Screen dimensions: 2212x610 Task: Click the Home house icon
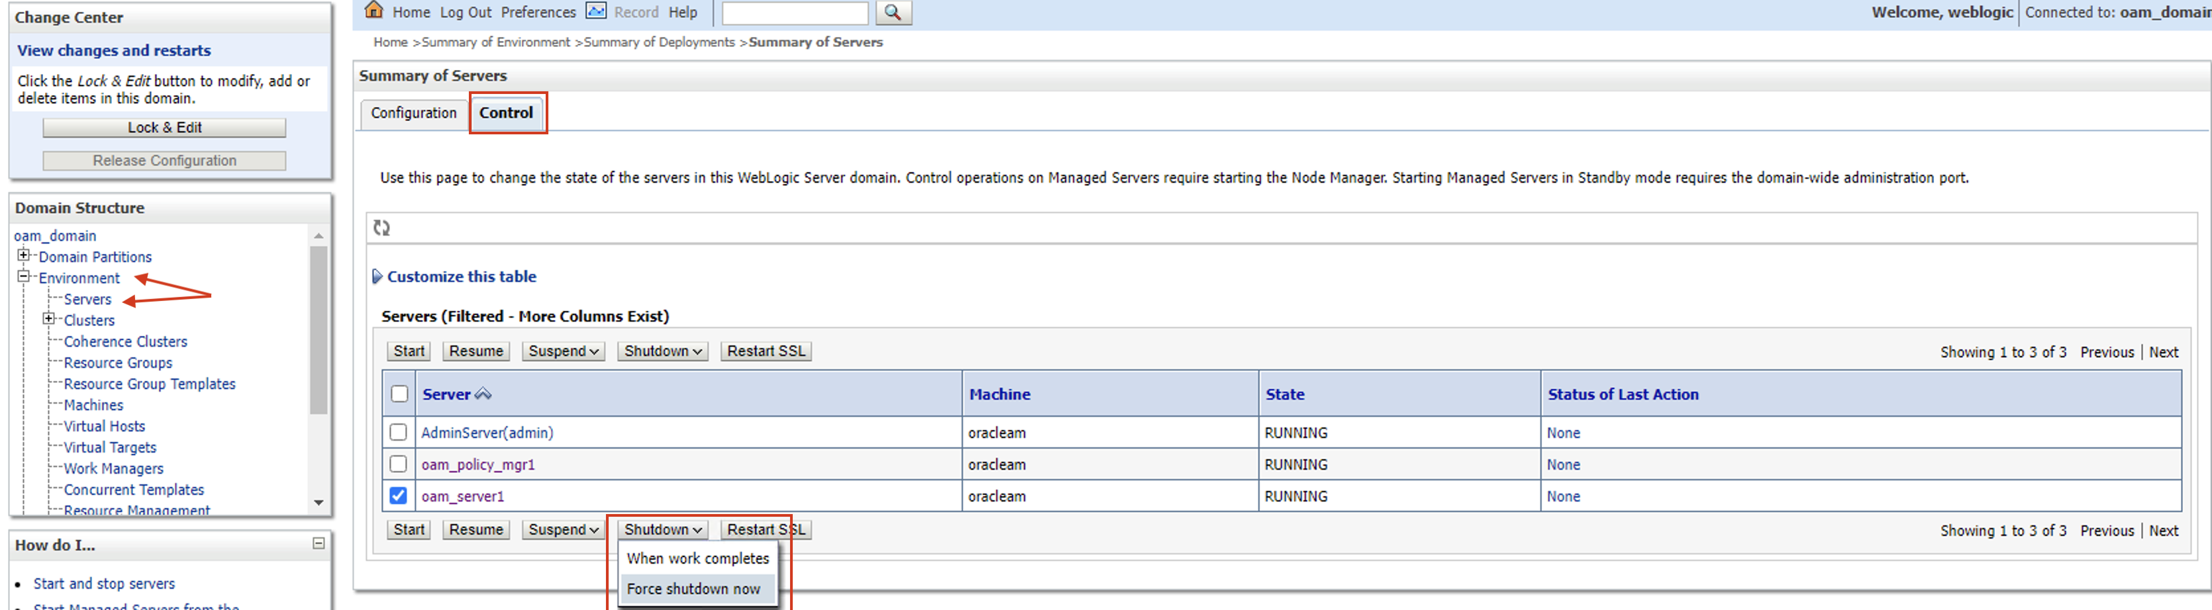(374, 11)
